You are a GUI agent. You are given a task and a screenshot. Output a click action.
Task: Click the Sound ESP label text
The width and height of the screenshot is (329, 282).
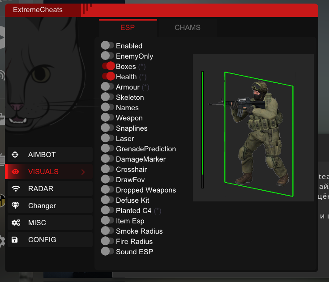point(134,252)
